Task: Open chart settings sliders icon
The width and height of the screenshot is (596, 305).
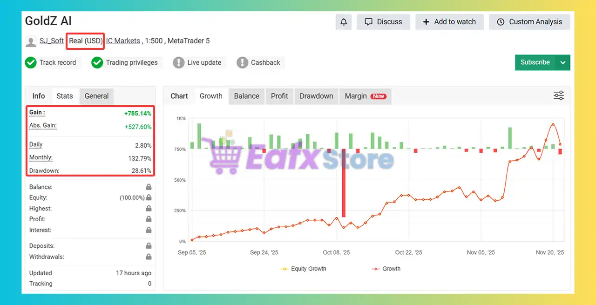Action: pos(559,95)
